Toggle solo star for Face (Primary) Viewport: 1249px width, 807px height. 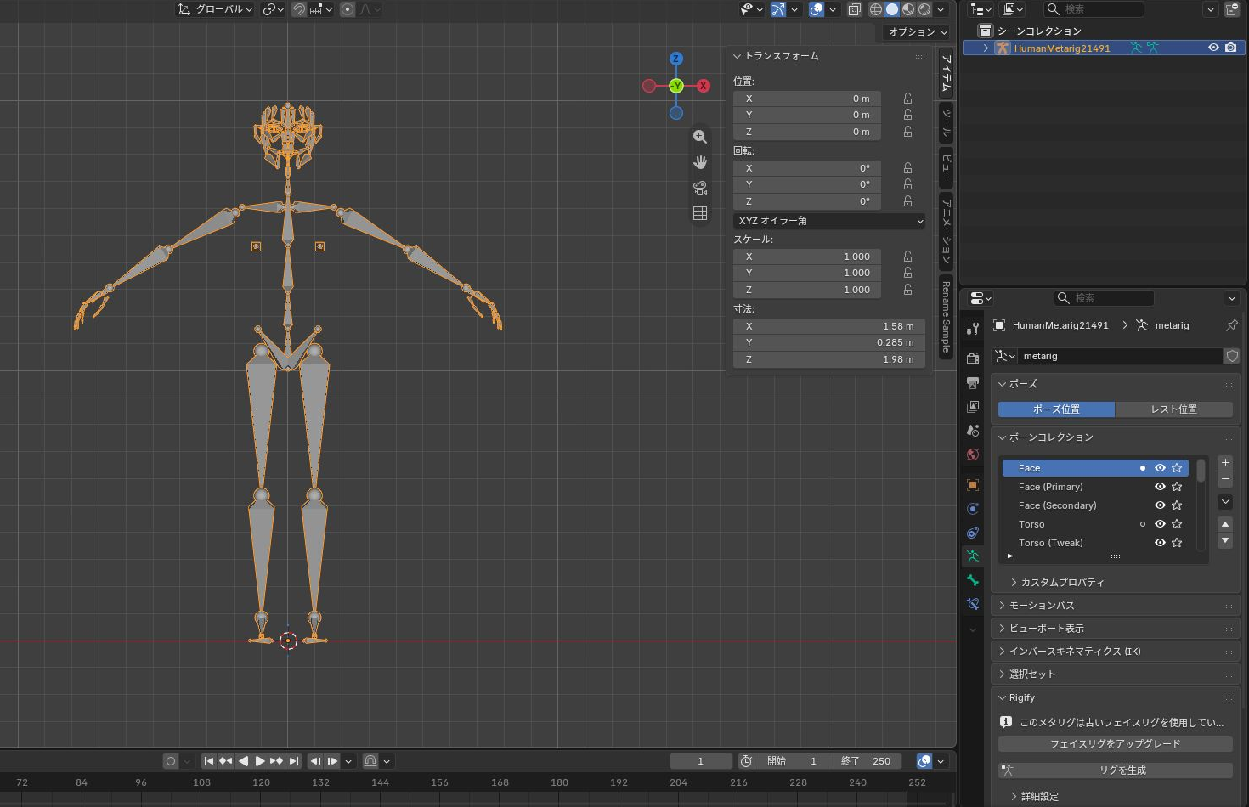(x=1177, y=487)
